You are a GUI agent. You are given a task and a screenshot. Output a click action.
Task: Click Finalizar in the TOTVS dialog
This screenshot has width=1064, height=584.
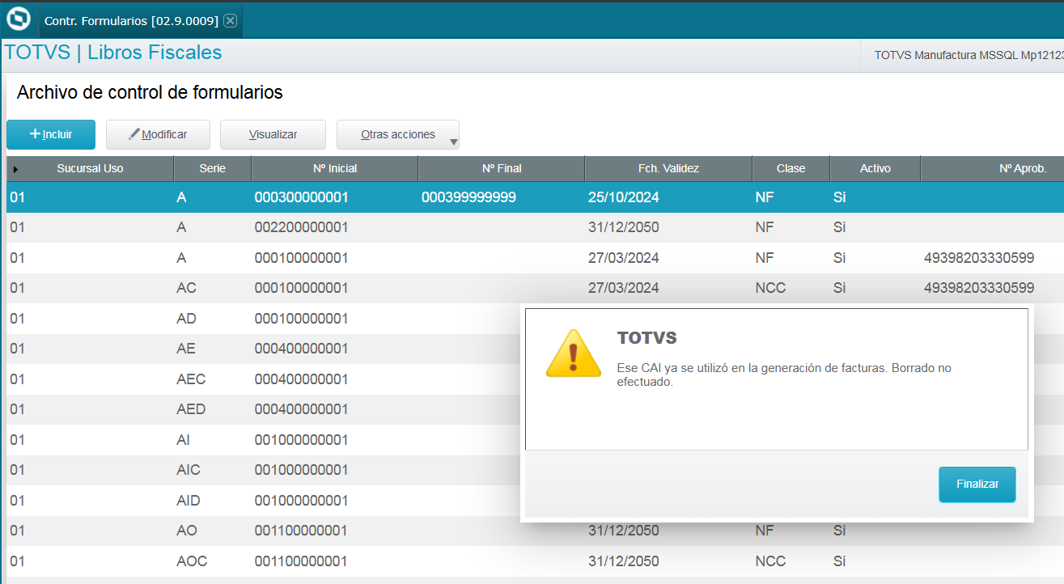click(977, 484)
